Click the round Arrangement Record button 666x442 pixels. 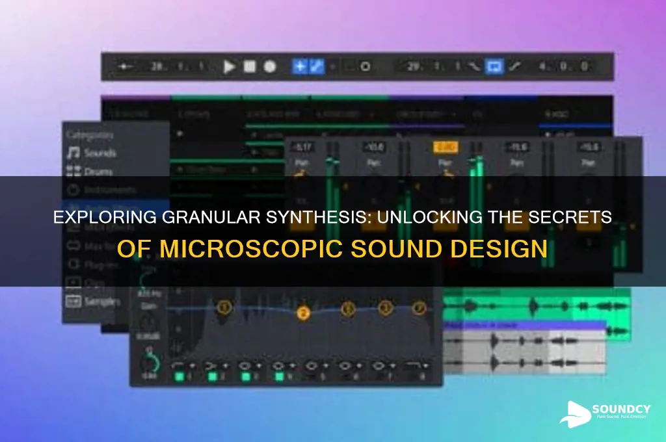tap(270, 67)
